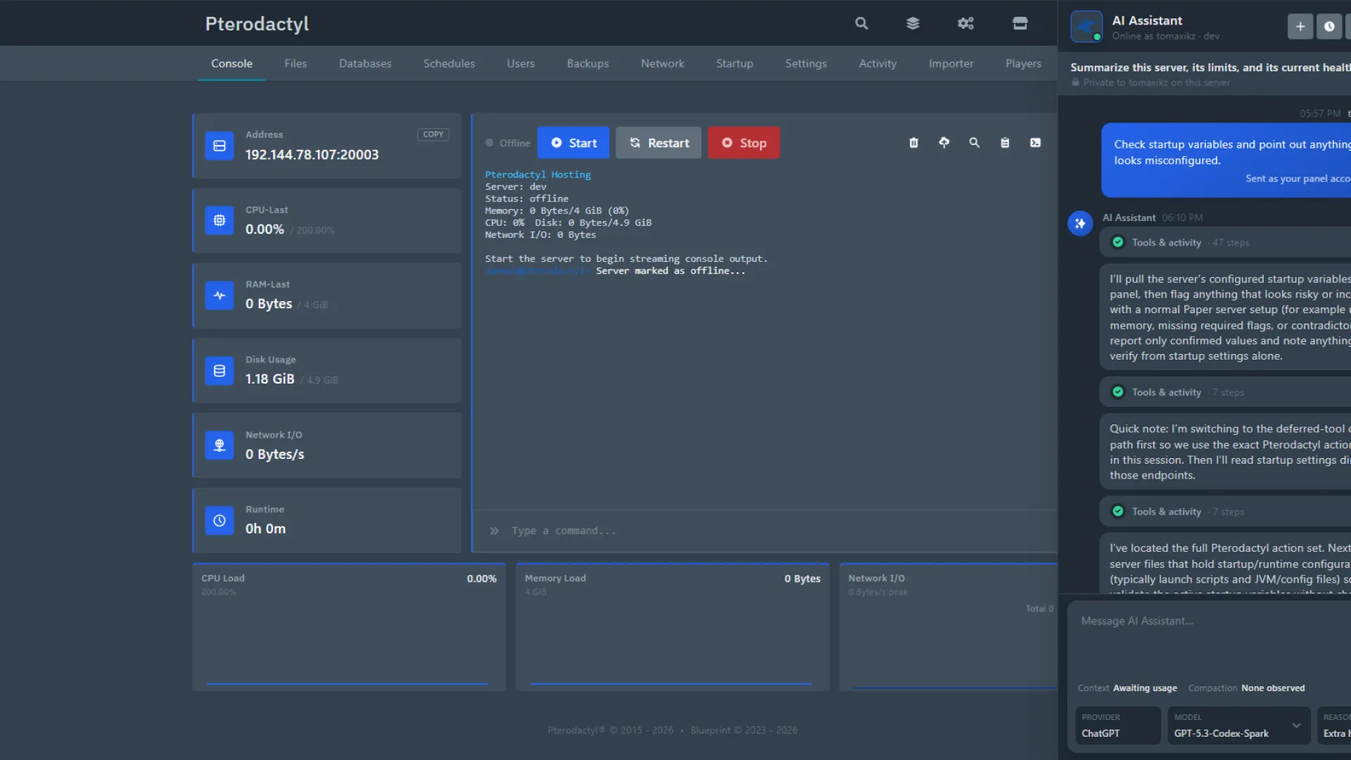
Task: Open the Reasoning selector showing Extra
Action: 1334,726
